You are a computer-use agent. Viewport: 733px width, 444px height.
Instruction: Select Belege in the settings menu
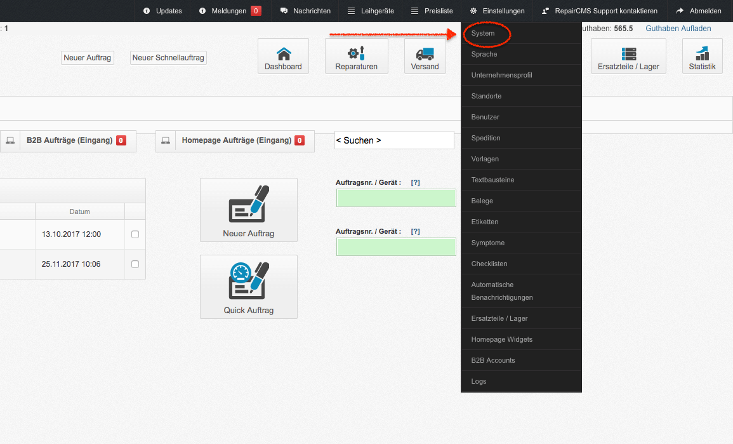click(521, 201)
